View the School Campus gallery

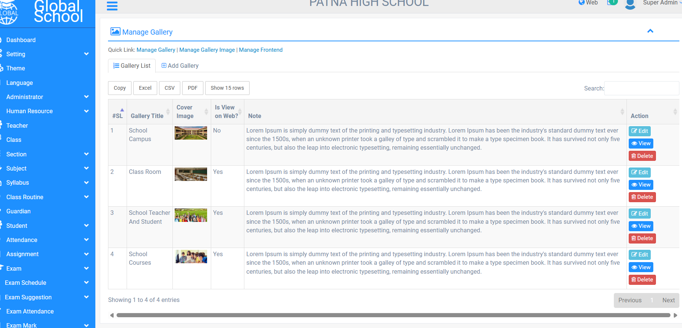(641, 143)
